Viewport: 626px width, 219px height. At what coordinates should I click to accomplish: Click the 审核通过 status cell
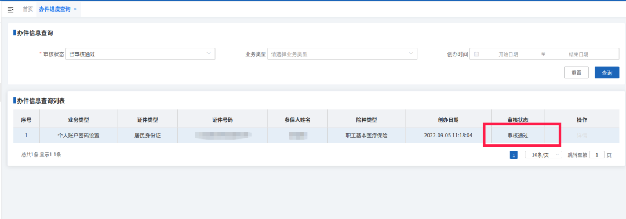pyautogui.click(x=518, y=135)
